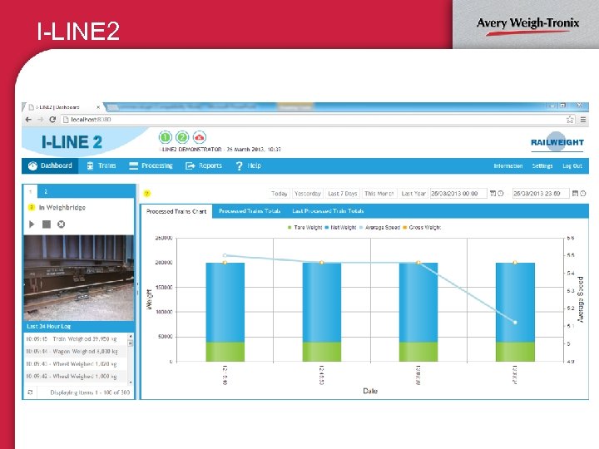The image size is (599, 449).
Task: Filter the chart by Today
Action: coord(279,194)
